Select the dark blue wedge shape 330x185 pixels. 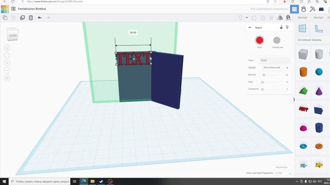[x=319, y=110]
